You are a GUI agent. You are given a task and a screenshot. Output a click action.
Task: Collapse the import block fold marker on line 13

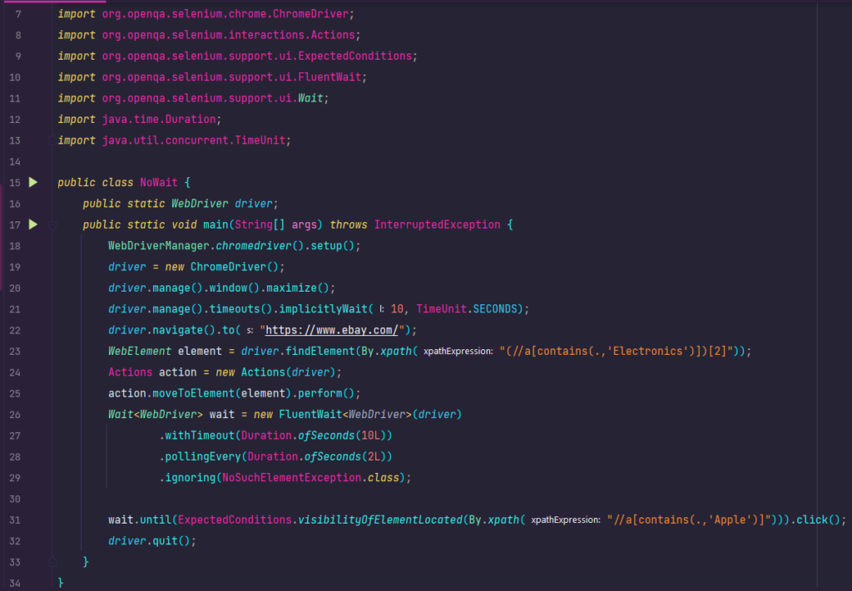coord(52,140)
